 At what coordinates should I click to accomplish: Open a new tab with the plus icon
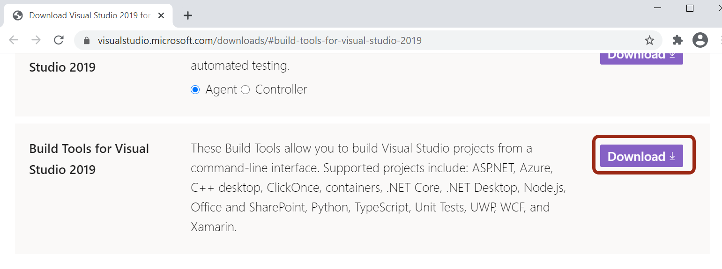pos(188,15)
